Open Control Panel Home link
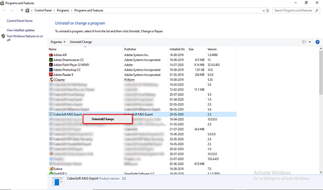This screenshot has width=323, height=190. (x=19, y=21)
